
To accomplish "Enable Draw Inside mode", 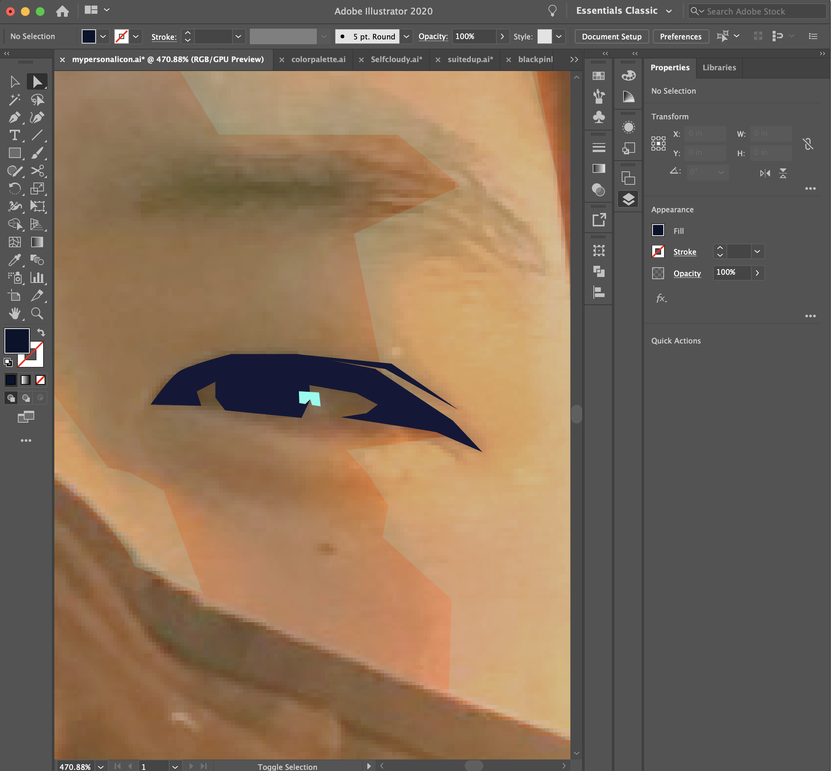I will point(40,398).
